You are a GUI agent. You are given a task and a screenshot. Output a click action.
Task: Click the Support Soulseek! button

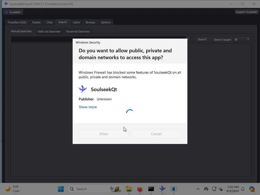(246, 12)
